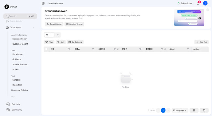Viewport: 212px width, 116px height.
Task: Sort by the 创建时间 column
Action: [118, 49]
